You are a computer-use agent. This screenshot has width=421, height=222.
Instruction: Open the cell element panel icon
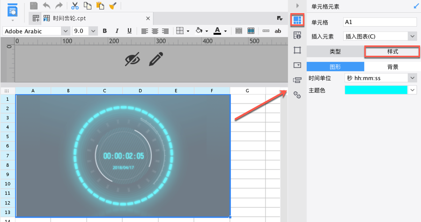tap(297, 20)
